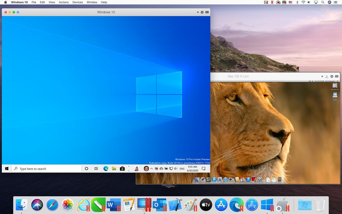The width and height of the screenshot is (342, 214).
Task: Click the Cortana circle icon in Windows taskbar
Action: 87,169
